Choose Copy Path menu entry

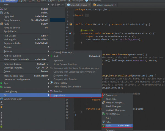tap(25, 16)
